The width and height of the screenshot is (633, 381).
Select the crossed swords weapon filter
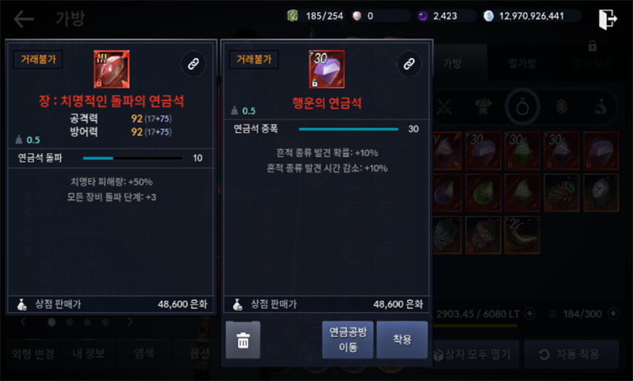point(444,108)
